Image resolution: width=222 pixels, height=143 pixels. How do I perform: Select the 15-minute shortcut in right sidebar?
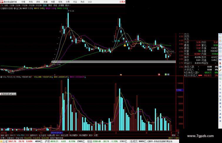220,89
